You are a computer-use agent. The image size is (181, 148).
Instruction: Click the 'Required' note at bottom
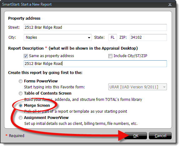coord(17,136)
